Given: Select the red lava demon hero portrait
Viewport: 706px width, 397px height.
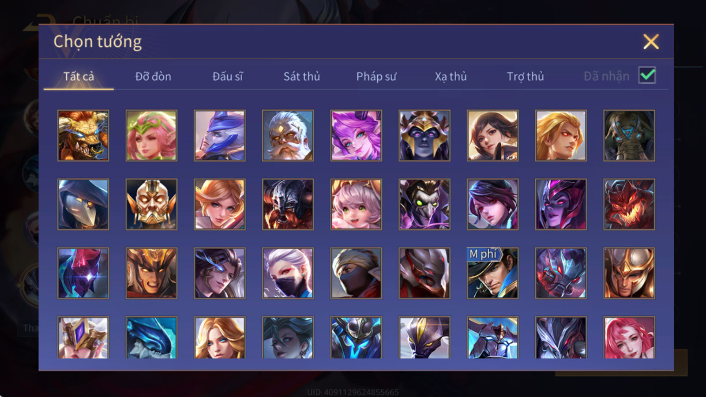Looking at the screenshot, I should [x=629, y=204].
